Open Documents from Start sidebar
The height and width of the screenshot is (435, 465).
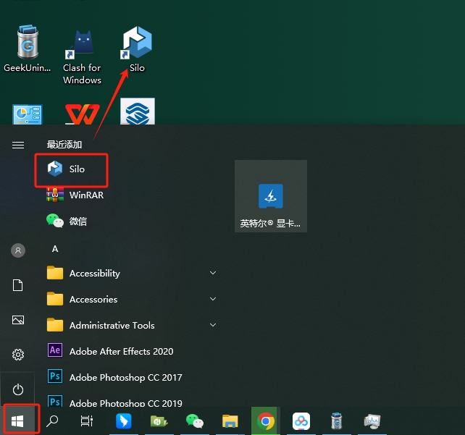click(x=18, y=285)
